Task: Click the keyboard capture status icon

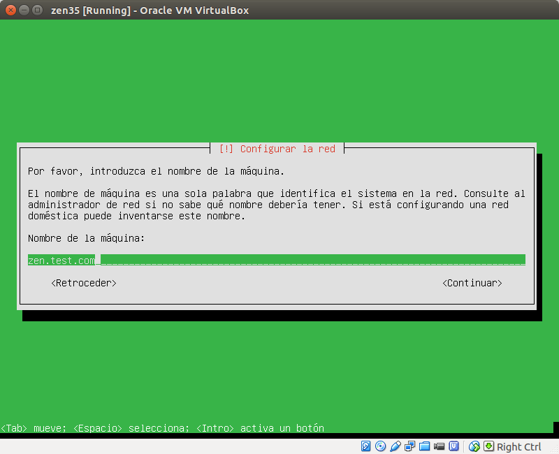Action: click(487, 446)
